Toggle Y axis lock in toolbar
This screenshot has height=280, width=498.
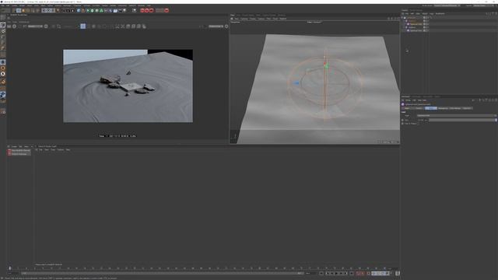click(48, 10)
